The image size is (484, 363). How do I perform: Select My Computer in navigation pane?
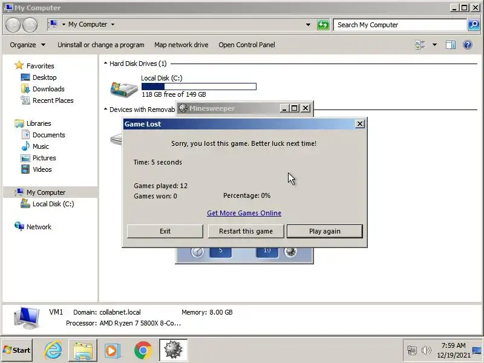[x=46, y=192]
